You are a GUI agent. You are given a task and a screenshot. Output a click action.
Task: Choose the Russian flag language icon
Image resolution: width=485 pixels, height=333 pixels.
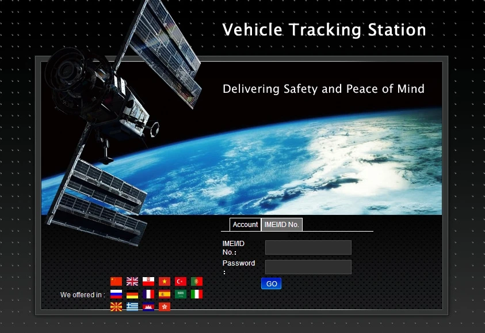(x=115, y=294)
